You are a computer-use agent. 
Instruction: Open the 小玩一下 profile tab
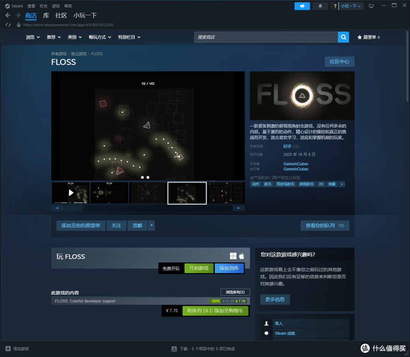[x=85, y=16]
